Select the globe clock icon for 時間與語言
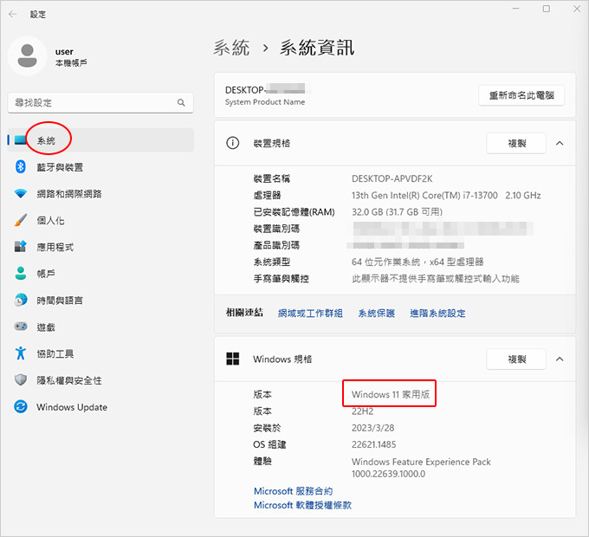 (x=20, y=300)
